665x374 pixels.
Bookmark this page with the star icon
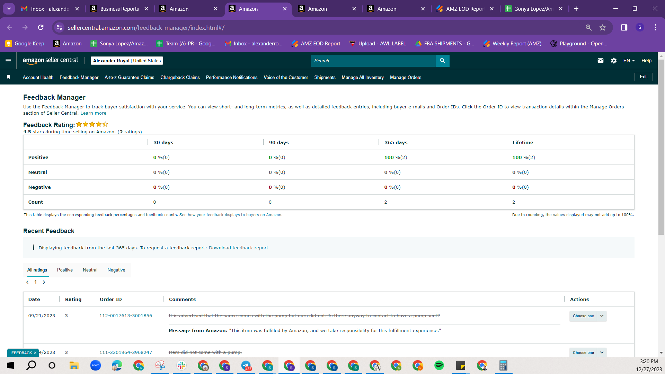[603, 27]
